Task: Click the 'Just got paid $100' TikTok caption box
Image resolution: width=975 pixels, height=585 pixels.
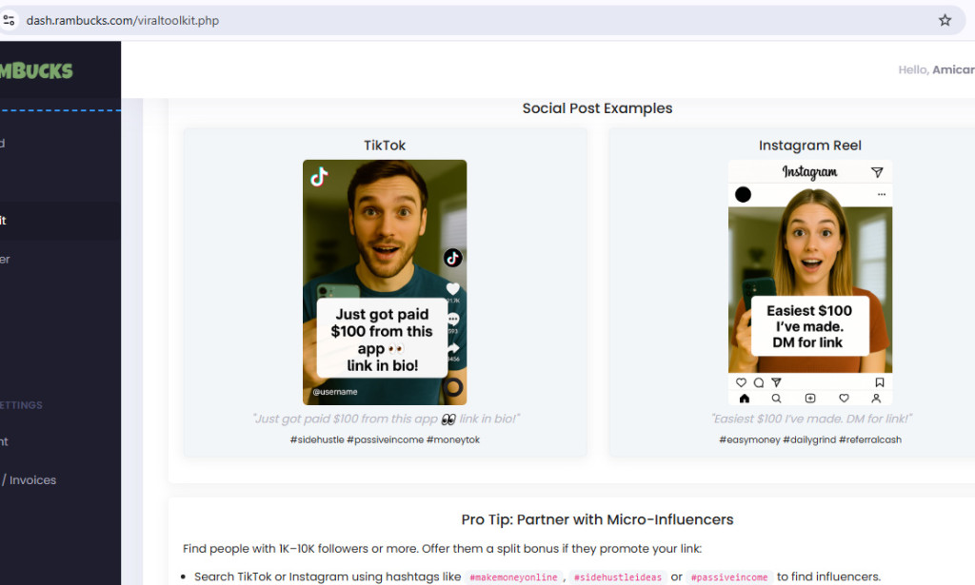Action: pos(382,340)
